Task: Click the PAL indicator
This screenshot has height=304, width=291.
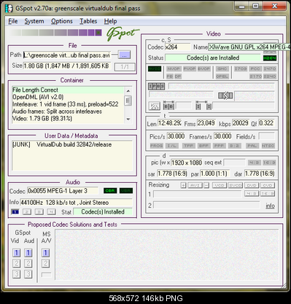Action: [x=252, y=146]
